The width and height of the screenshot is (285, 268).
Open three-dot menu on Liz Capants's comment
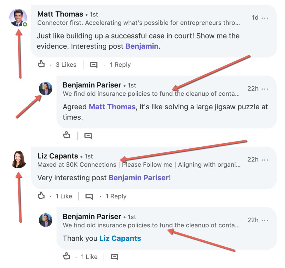[265, 160]
